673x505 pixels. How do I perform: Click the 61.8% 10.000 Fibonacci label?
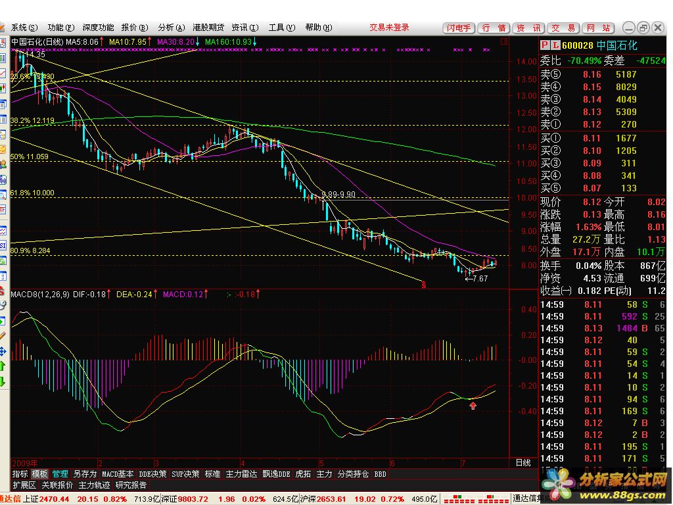pyautogui.click(x=33, y=193)
